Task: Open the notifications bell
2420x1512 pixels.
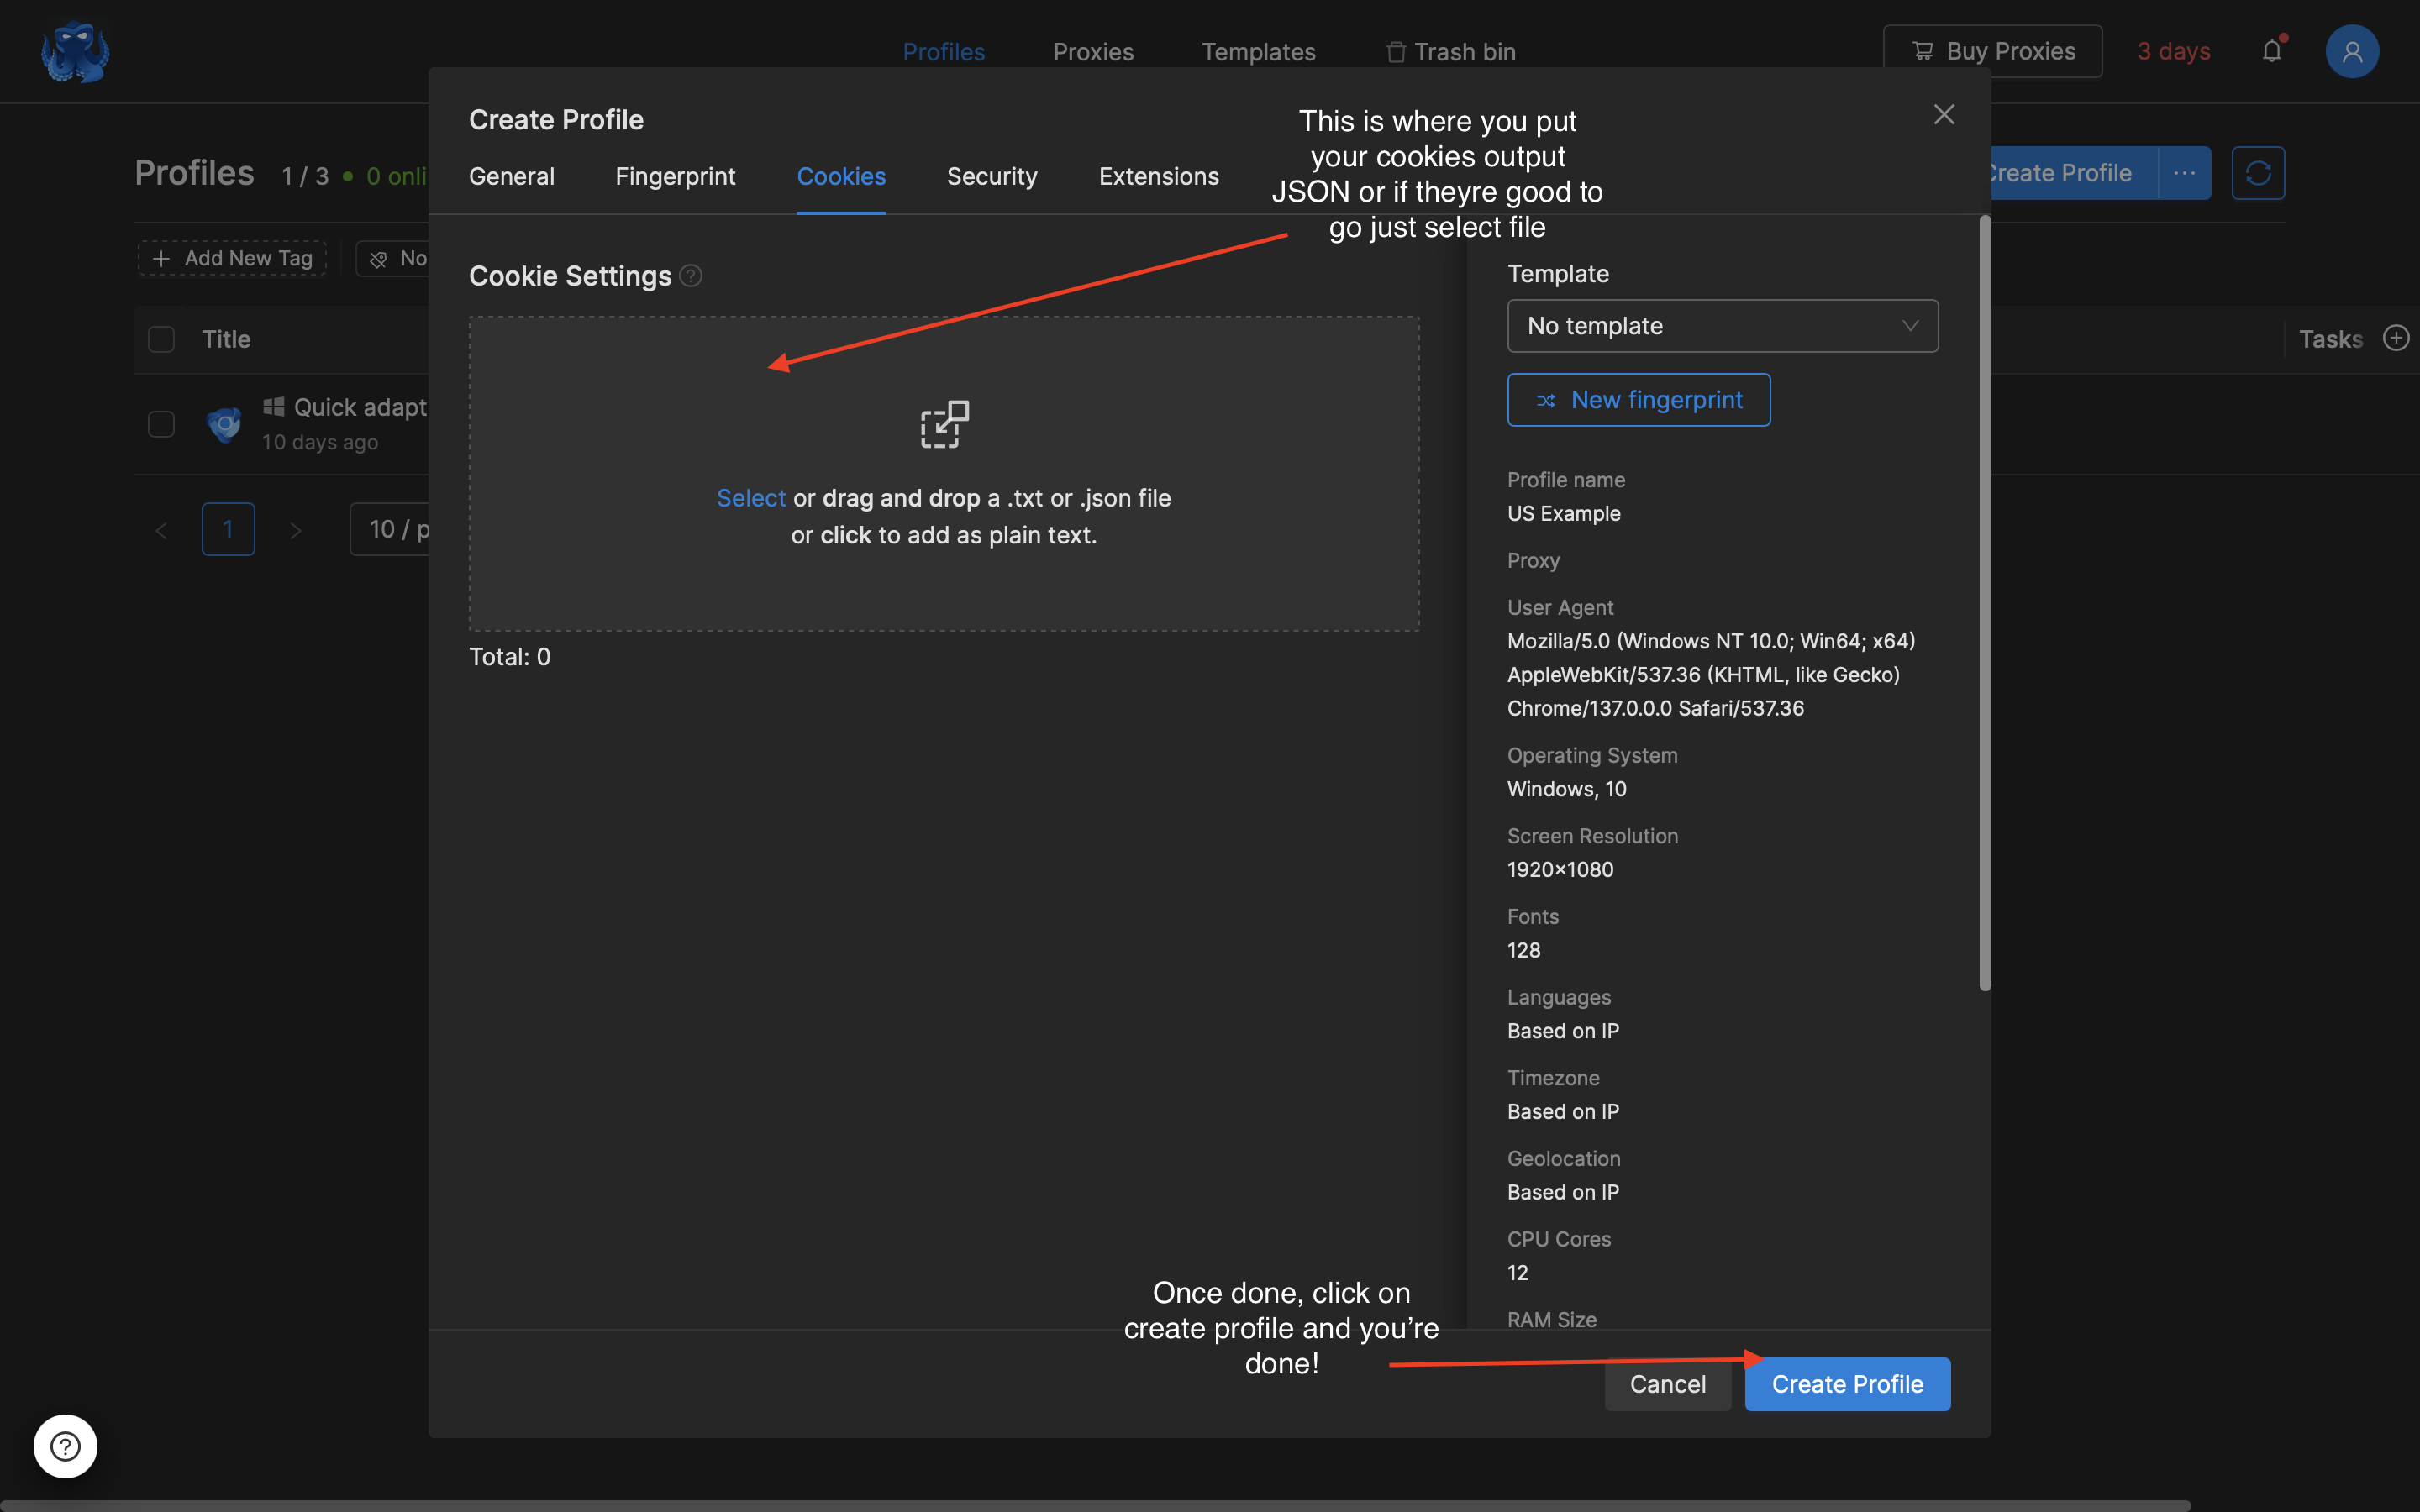Action: (x=2271, y=51)
